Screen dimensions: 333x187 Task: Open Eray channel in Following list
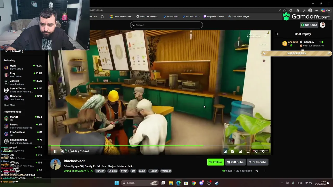(23, 75)
